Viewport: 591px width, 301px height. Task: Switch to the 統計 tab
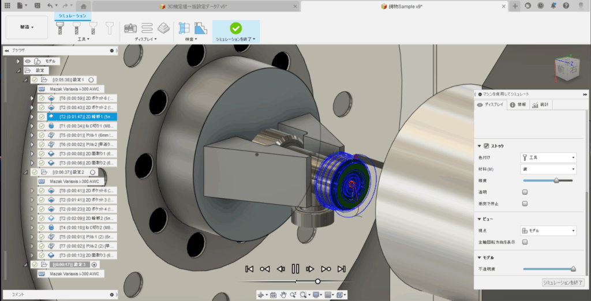coord(541,104)
